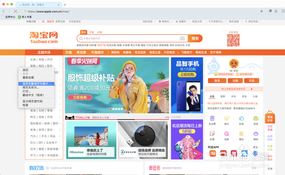
Task: Click 更多 next to 阿里APP
Action: pyautogui.click(x=256, y=147)
